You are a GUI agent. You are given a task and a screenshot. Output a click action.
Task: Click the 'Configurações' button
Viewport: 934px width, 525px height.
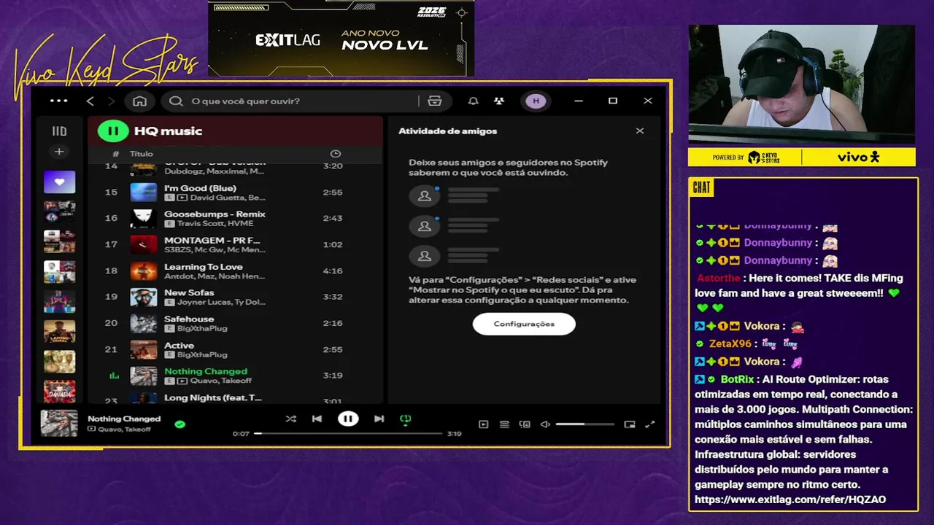pyautogui.click(x=524, y=324)
